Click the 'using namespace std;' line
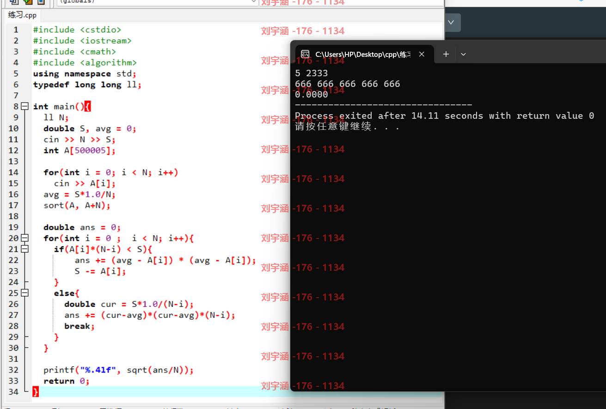606x409 pixels. coord(85,74)
